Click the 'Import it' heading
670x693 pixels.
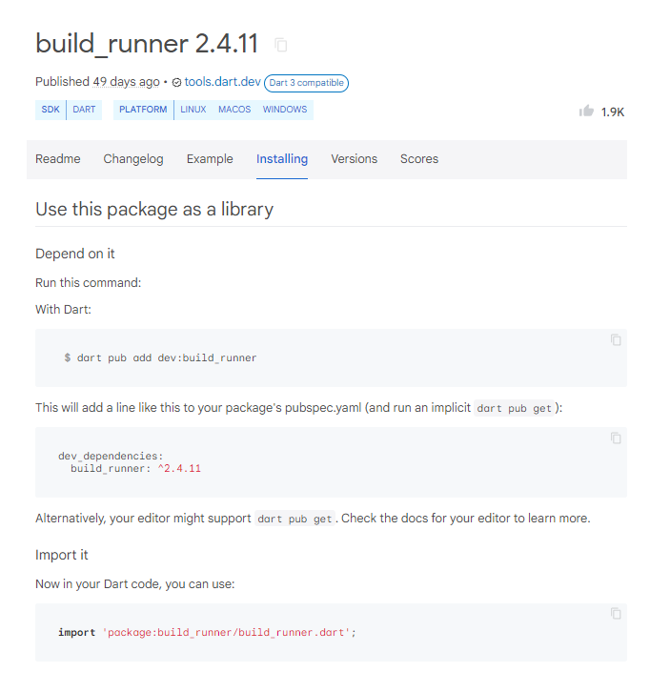61,555
